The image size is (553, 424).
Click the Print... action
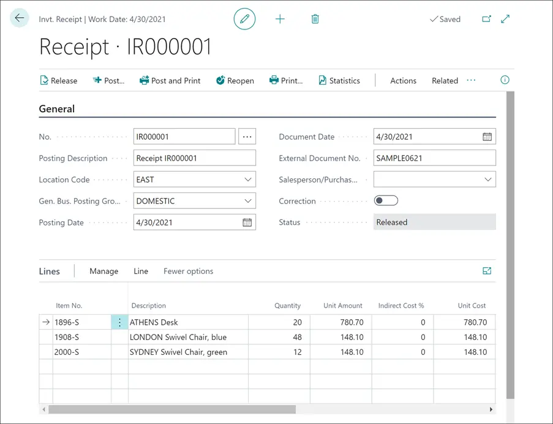[x=286, y=81]
